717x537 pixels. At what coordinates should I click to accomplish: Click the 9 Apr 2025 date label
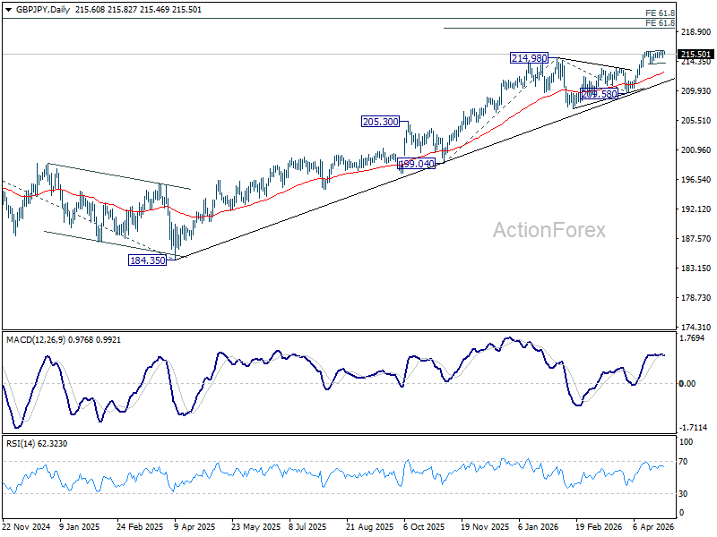(194, 528)
